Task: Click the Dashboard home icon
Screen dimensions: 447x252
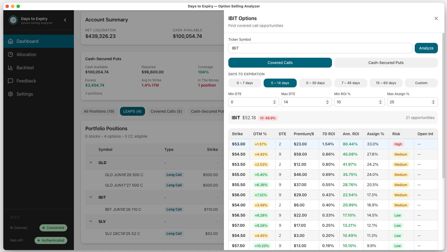Action: 10,41
